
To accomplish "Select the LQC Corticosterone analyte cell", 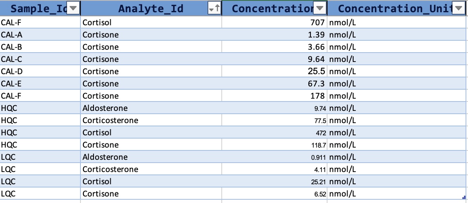I will click(x=110, y=169).
